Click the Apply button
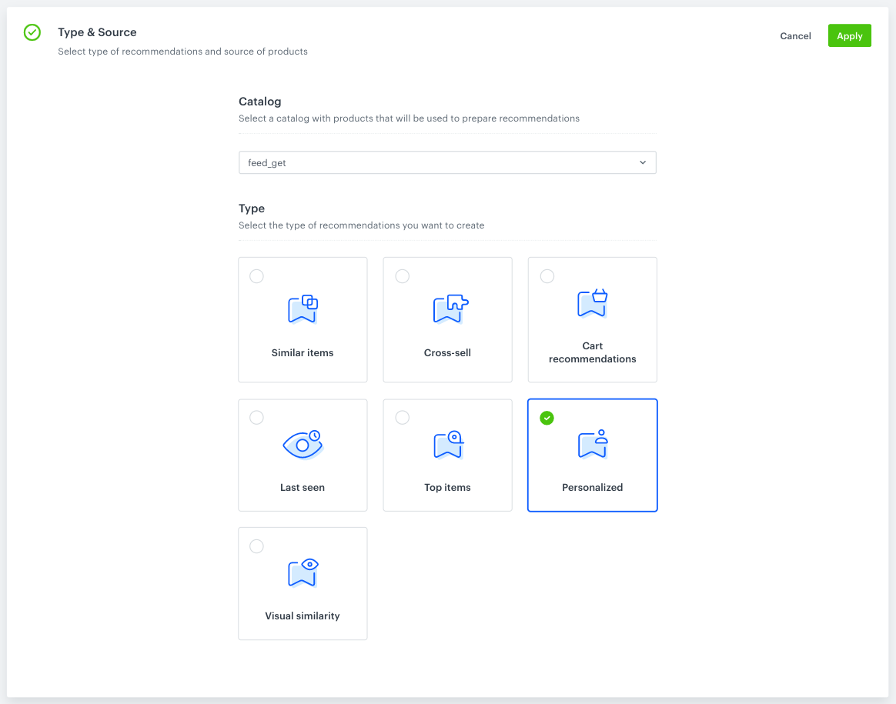This screenshot has width=896, height=704. [x=849, y=35]
